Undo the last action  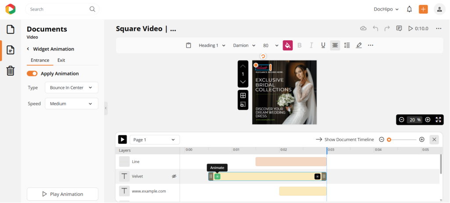(375, 28)
